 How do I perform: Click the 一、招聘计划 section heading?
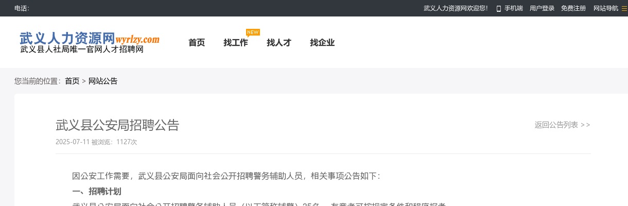click(x=97, y=192)
